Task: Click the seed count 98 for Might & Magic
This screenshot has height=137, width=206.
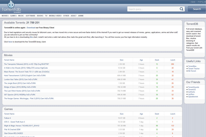Action: click(157, 126)
